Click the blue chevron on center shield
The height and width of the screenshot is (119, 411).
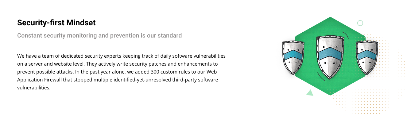[330, 53]
